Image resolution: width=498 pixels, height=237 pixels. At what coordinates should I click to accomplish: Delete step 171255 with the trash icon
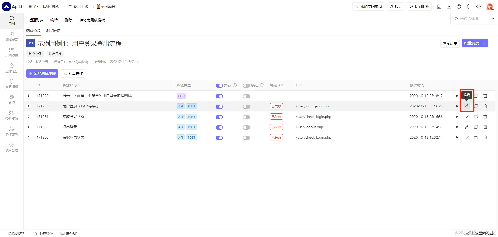click(485, 127)
